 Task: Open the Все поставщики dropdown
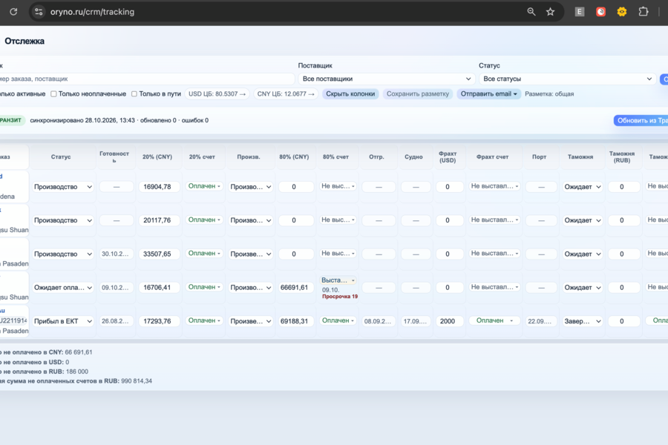click(x=387, y=79)
